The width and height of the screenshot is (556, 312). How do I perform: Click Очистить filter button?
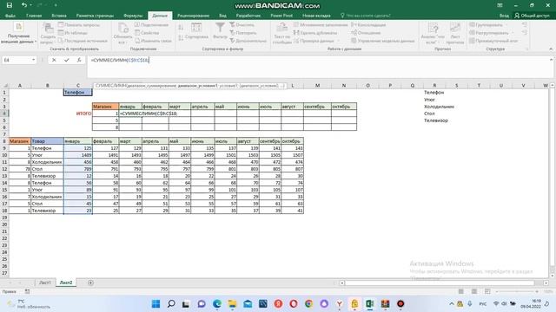click(x=242, y=25)
